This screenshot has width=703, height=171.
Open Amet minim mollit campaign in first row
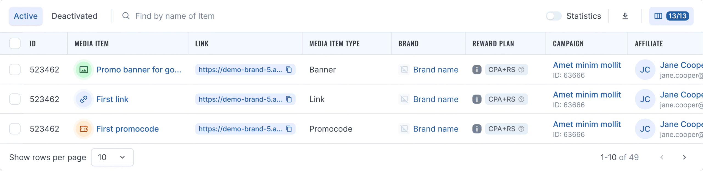coord(587,65)
